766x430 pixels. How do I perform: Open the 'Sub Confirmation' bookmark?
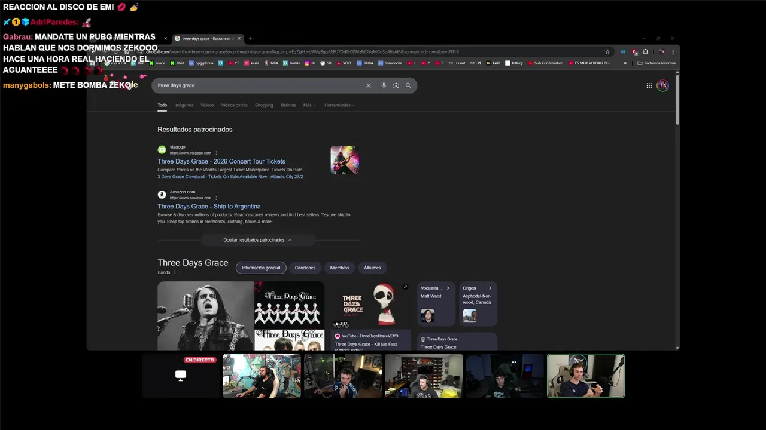tap(545, 63)
